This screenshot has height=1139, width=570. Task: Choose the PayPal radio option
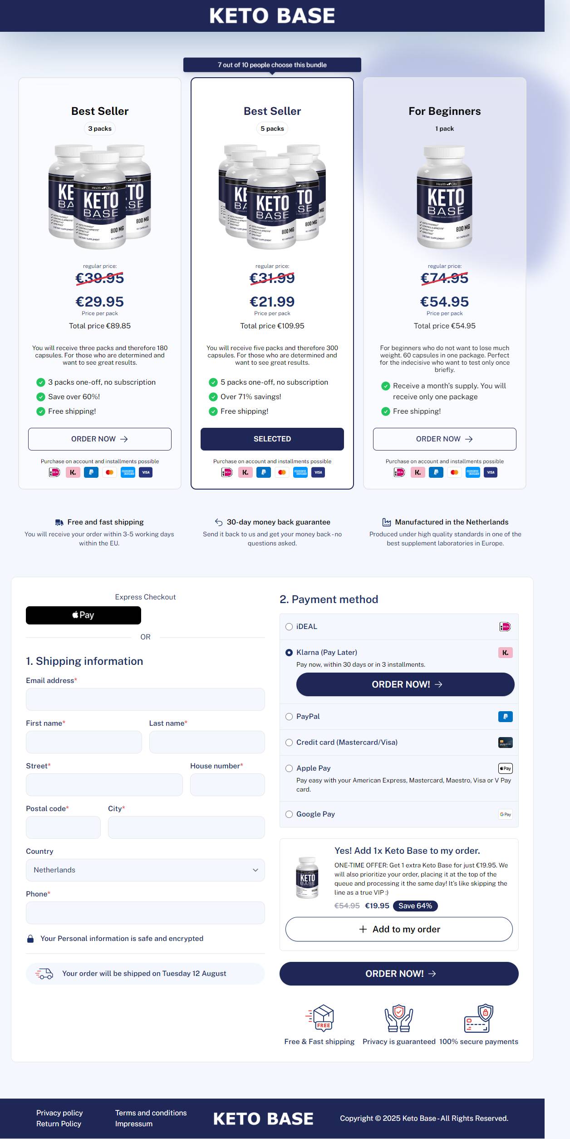pyautogui.click(x=289, y=717)
